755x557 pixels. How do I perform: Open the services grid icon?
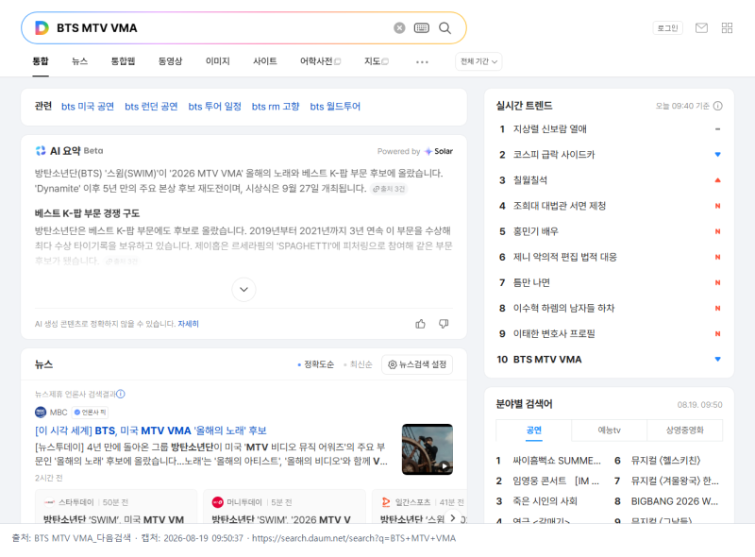(x=727, y=28)
